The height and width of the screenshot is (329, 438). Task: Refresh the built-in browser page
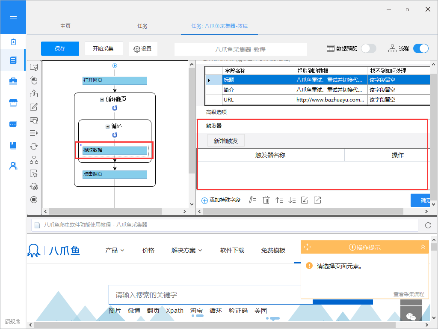[428, 225]
